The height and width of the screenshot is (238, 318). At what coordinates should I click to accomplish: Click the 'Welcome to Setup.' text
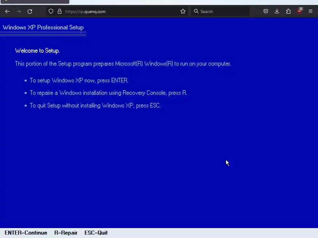pos(37,51)
